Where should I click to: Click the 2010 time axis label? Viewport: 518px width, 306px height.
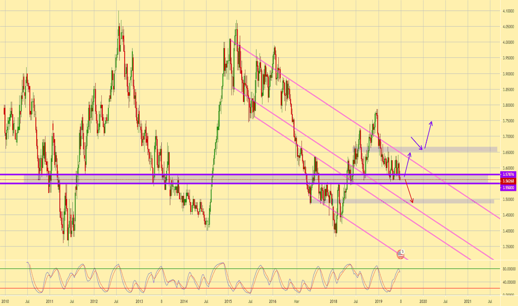(5, 302)
